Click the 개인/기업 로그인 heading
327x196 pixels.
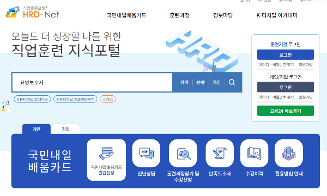pyautogui.click(x=286, y=77)
